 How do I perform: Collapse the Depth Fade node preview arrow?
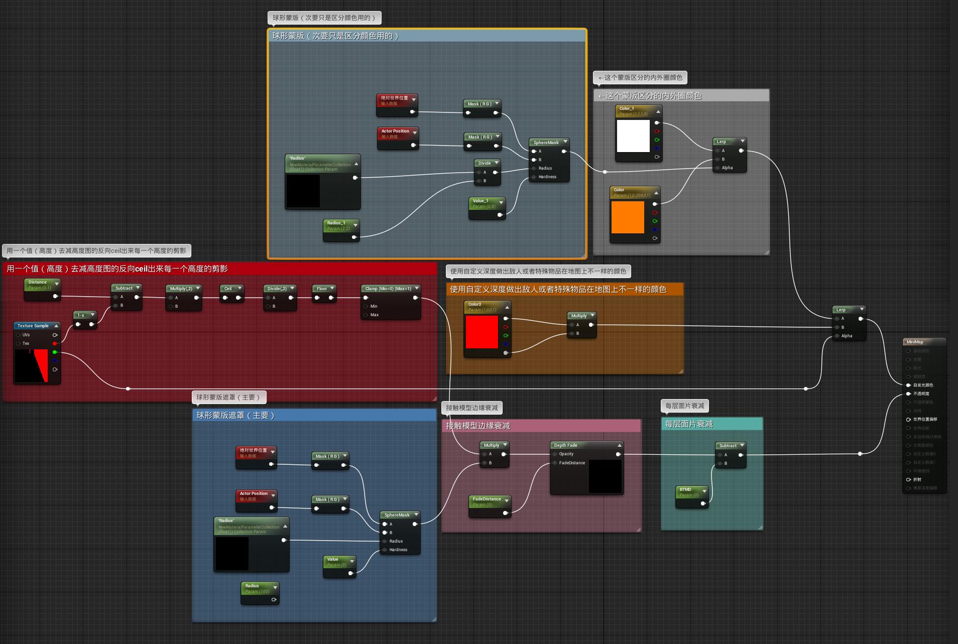coord(620,445)
